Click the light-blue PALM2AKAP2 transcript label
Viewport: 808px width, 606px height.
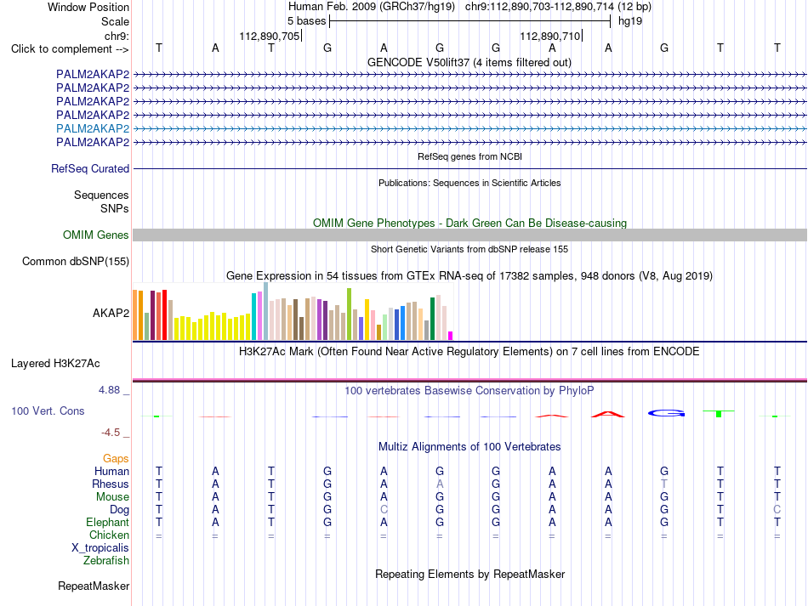click(x=93, y=128)
